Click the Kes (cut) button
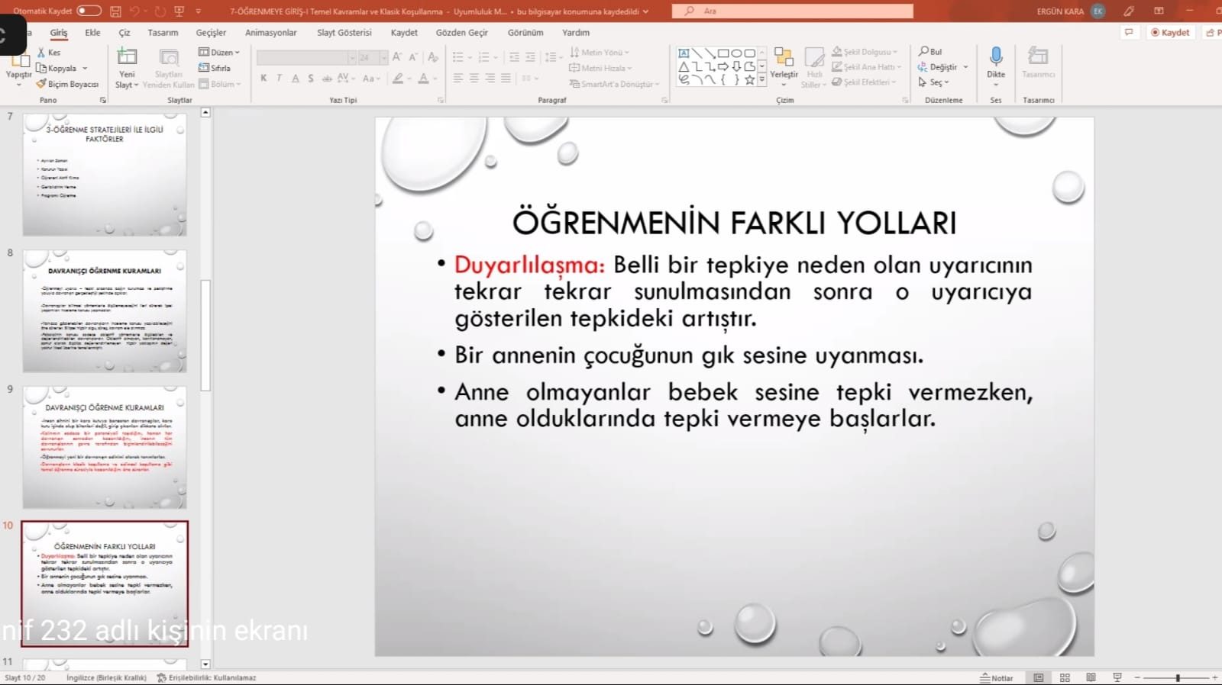The height and width of the screenshot is (685, 1222). pos(49,53)
